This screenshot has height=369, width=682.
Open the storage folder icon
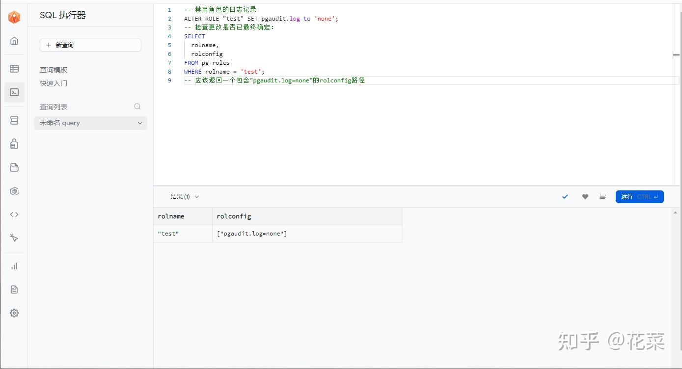pos(14,167)
